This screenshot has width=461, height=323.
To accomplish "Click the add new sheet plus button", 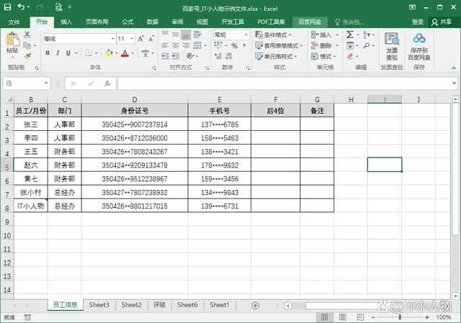I will (255, 305).
